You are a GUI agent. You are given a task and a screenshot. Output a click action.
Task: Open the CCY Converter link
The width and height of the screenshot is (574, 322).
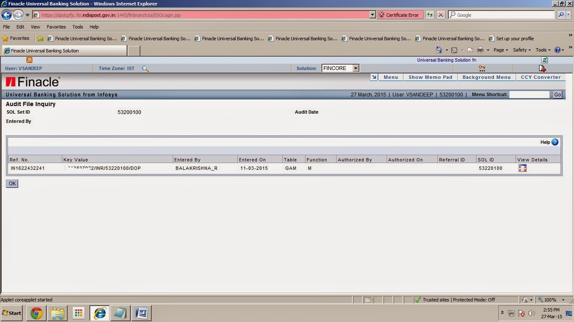pos(540,77)
